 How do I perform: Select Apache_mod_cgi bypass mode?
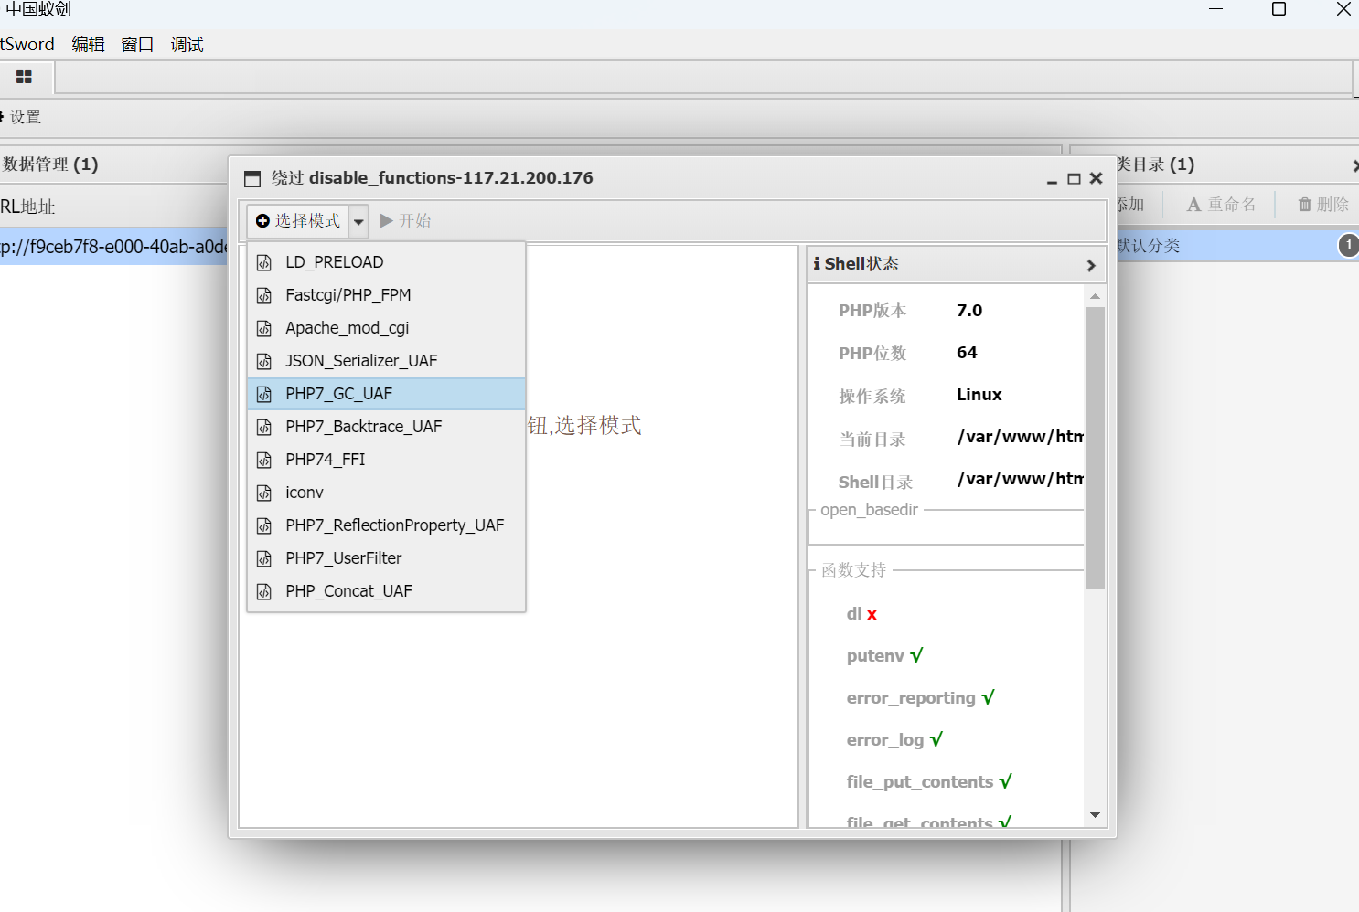point(347,328)
